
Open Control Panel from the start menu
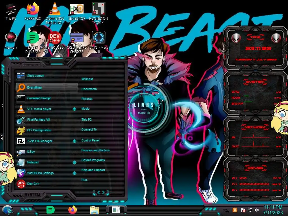[x=90, y=141]
